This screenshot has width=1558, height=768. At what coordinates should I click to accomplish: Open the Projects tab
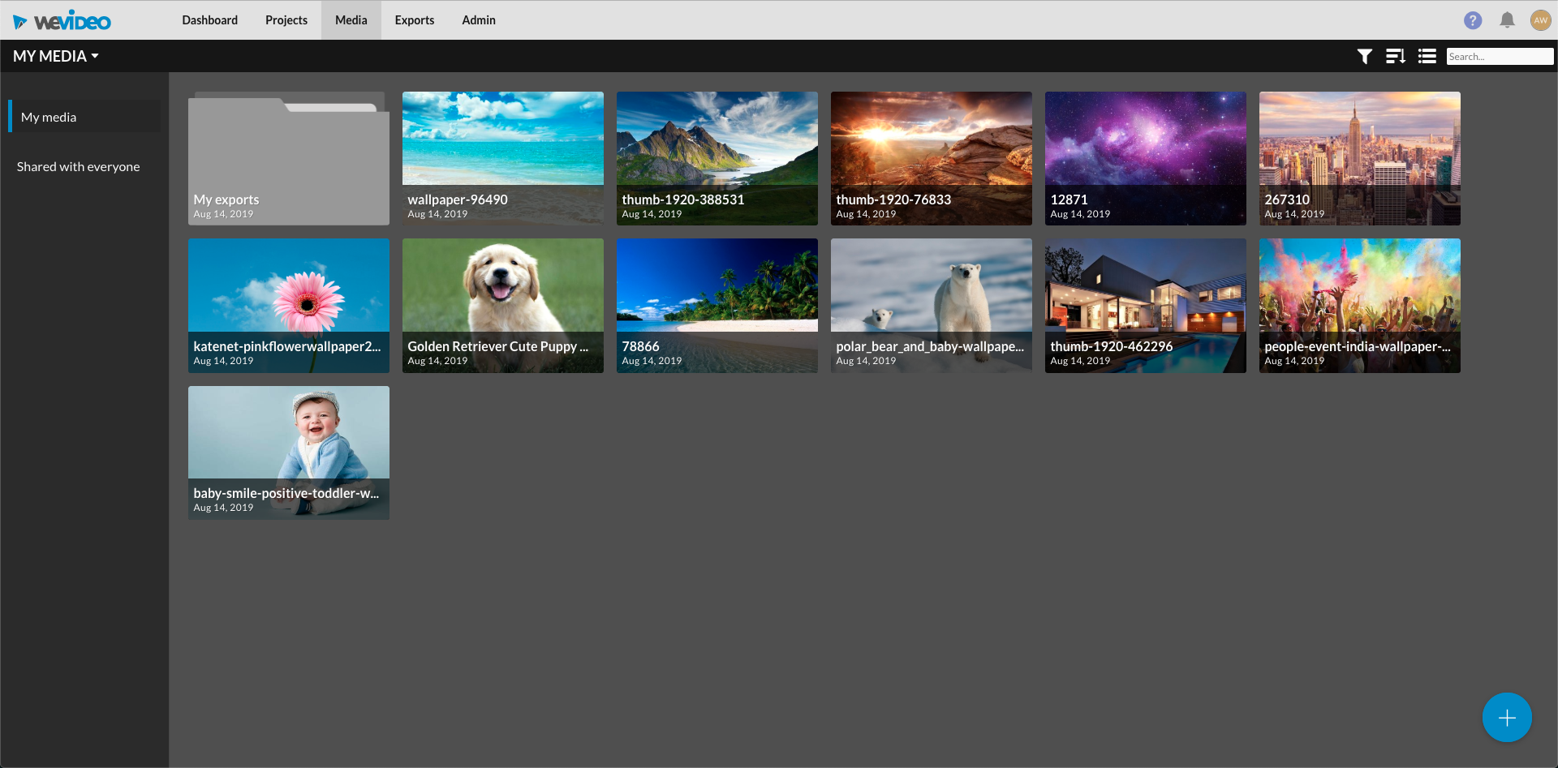286,20
